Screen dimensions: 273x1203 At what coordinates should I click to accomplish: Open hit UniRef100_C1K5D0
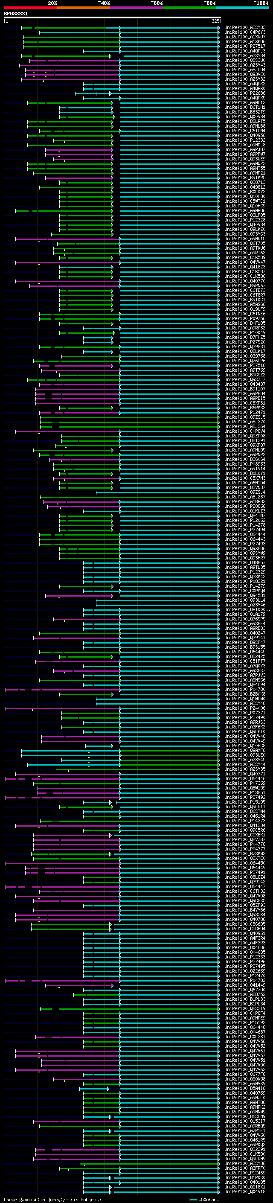(245, 1154)
